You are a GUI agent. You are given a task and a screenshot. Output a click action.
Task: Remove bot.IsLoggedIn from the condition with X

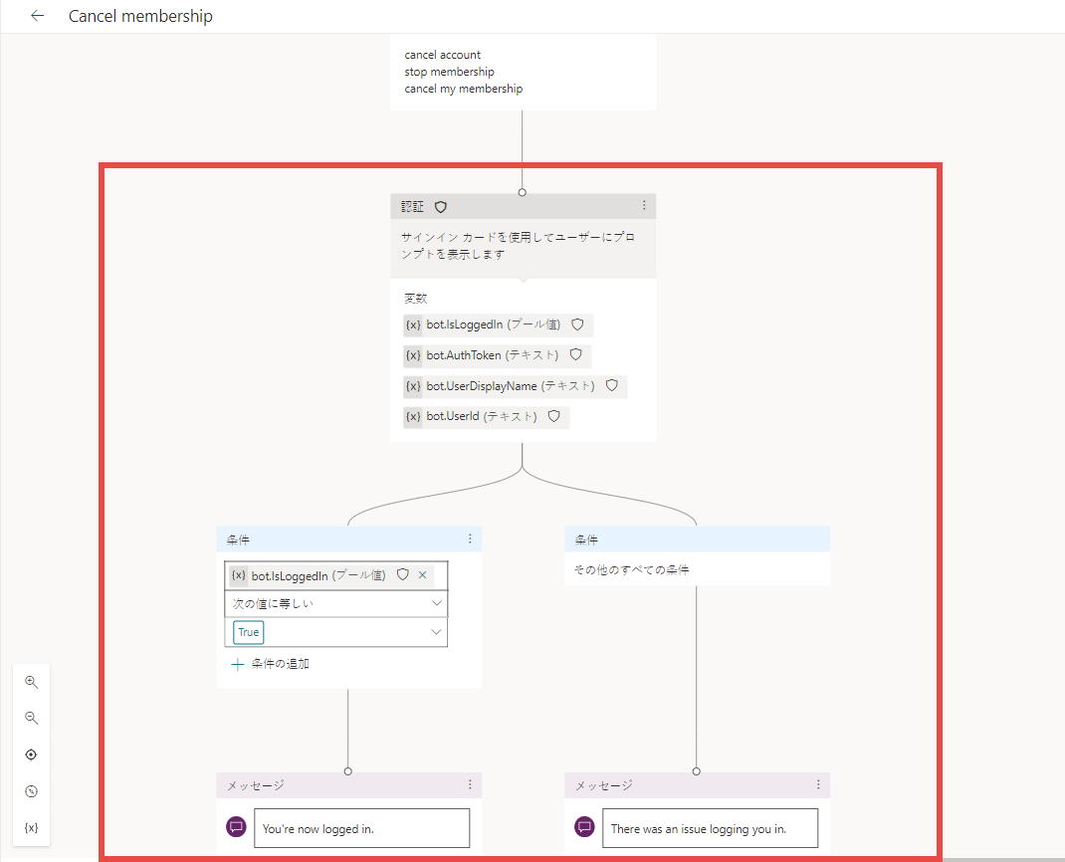(x=422, y=574)
